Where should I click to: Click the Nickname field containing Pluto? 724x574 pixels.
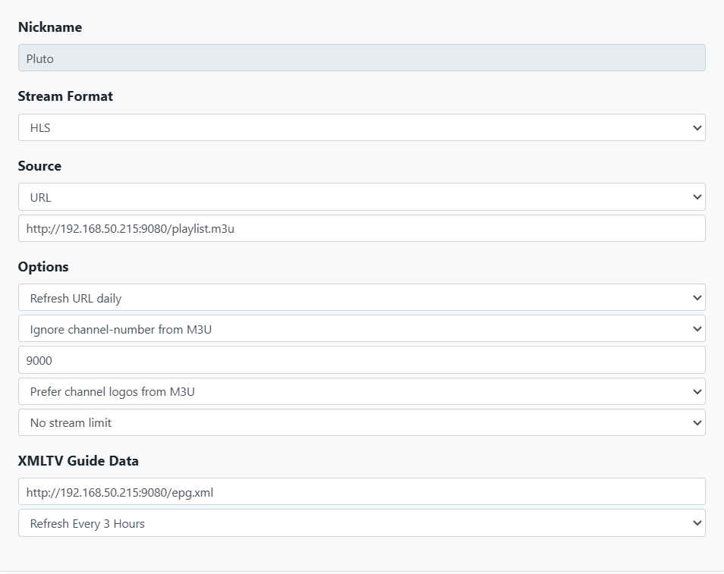click(x=361, y=58)
